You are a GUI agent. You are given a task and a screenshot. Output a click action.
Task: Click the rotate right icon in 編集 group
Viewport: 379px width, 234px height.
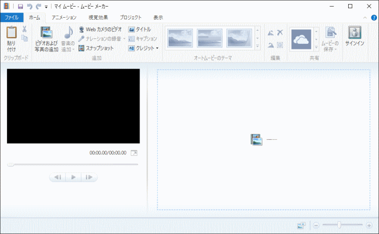point(271,45)
